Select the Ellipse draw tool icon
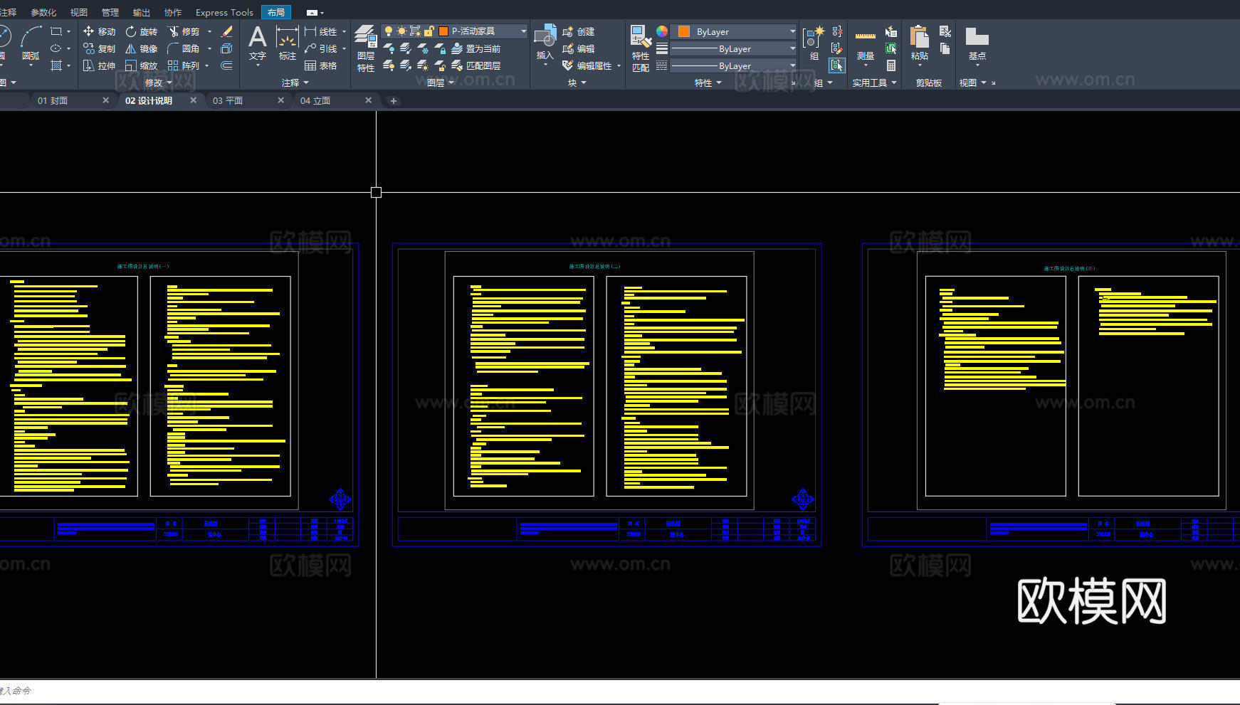Viewport: 1240px width, 705px height. tap(56, 48)
